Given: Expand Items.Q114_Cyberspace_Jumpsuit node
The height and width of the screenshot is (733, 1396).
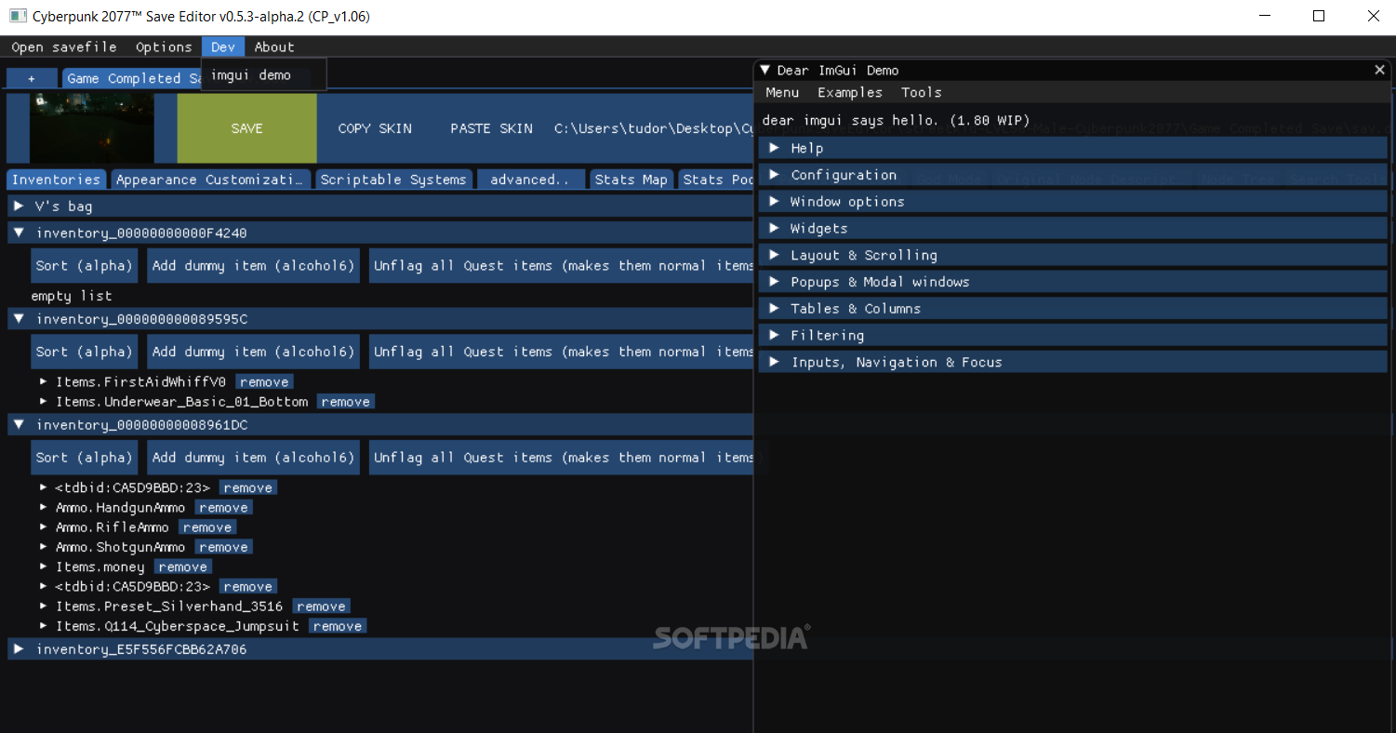Looking at the screenshot, I should pos(44,626).
